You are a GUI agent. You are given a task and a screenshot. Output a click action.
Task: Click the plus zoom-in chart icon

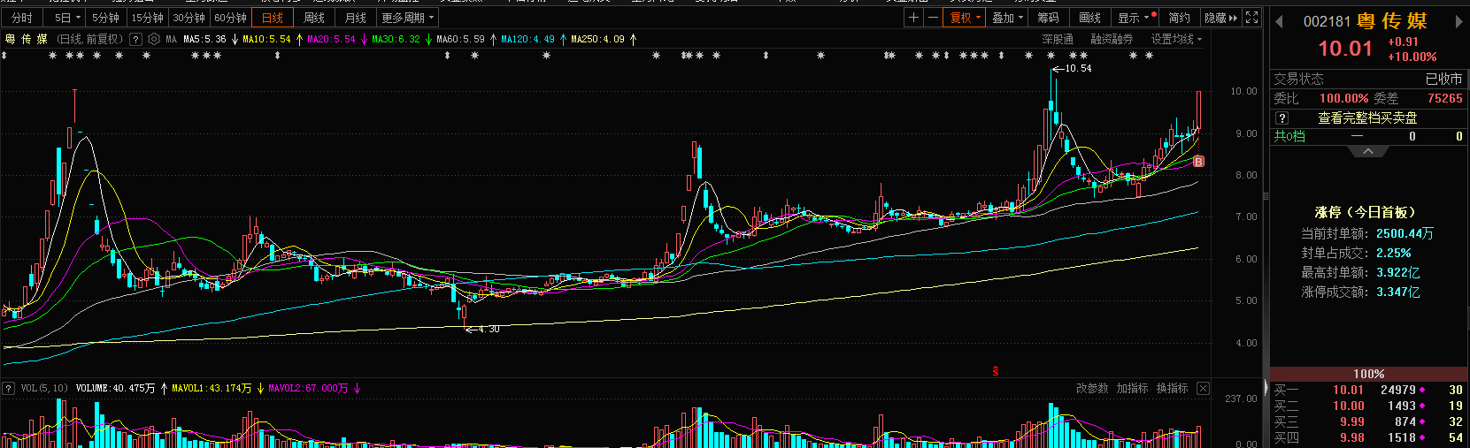(x=913, y=18)
